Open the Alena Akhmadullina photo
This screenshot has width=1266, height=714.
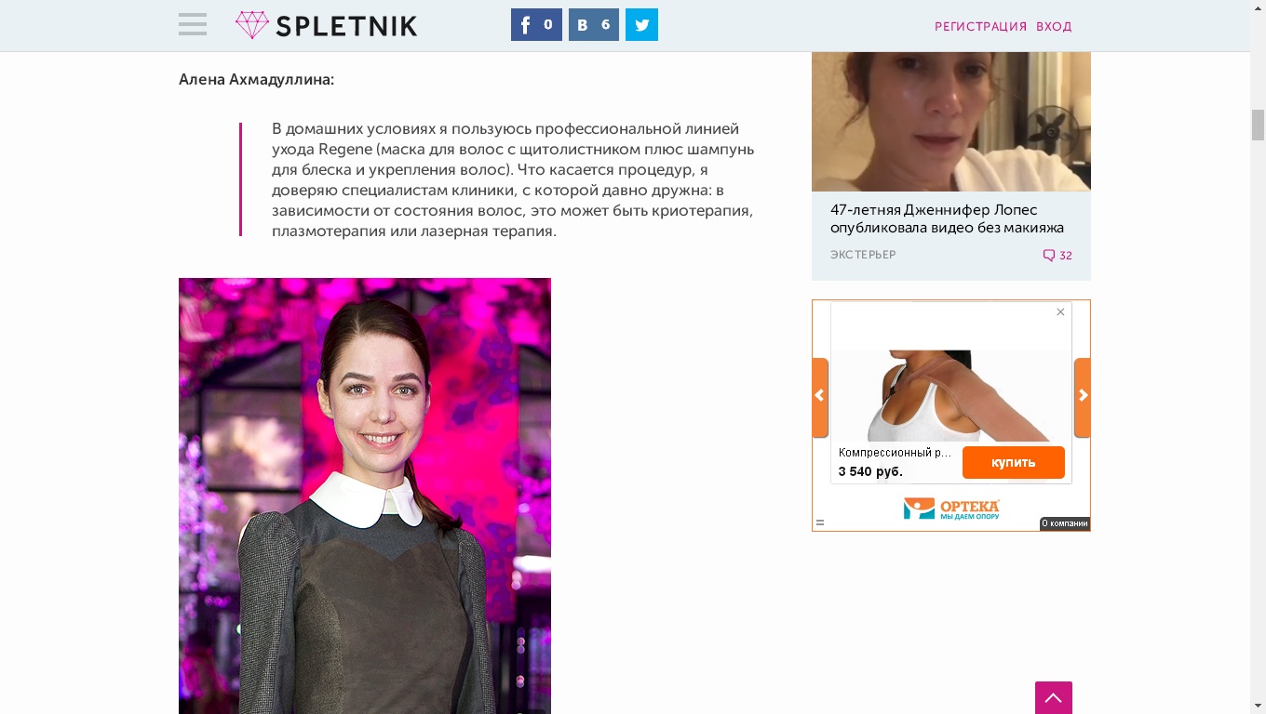tap(365, 496)
